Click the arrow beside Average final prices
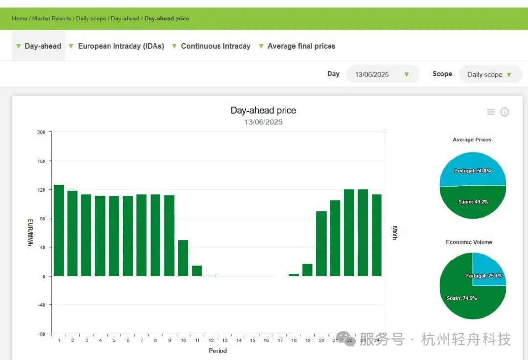Screen dimensions: 528x360 tap(261, 46)
